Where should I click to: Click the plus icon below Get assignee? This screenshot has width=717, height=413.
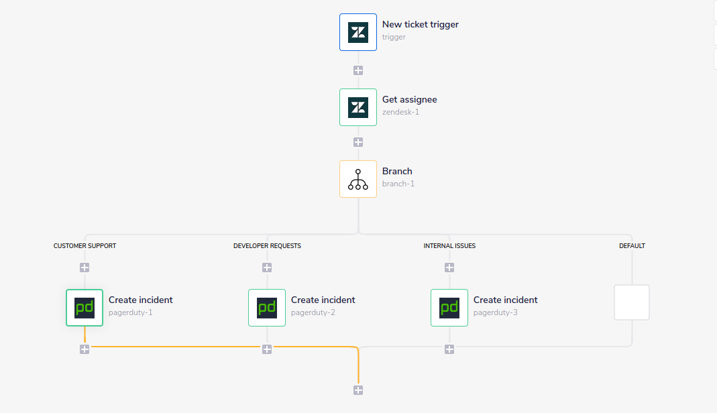tap(358, 141)
